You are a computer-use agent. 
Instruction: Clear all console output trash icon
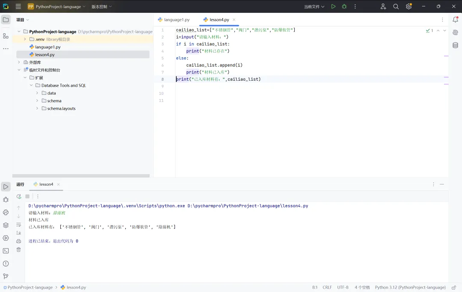pyautogui.click(x=18, y=250)
